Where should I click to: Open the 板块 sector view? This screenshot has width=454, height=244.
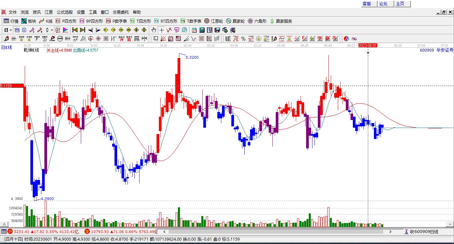pos(29,21)
